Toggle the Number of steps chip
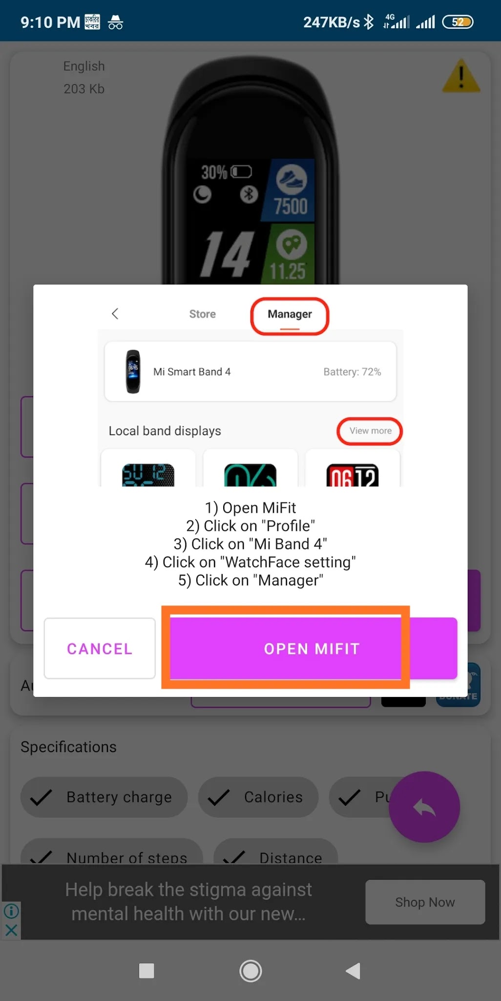The height and width of the screenshot is (1001, 501). [111, 851]
